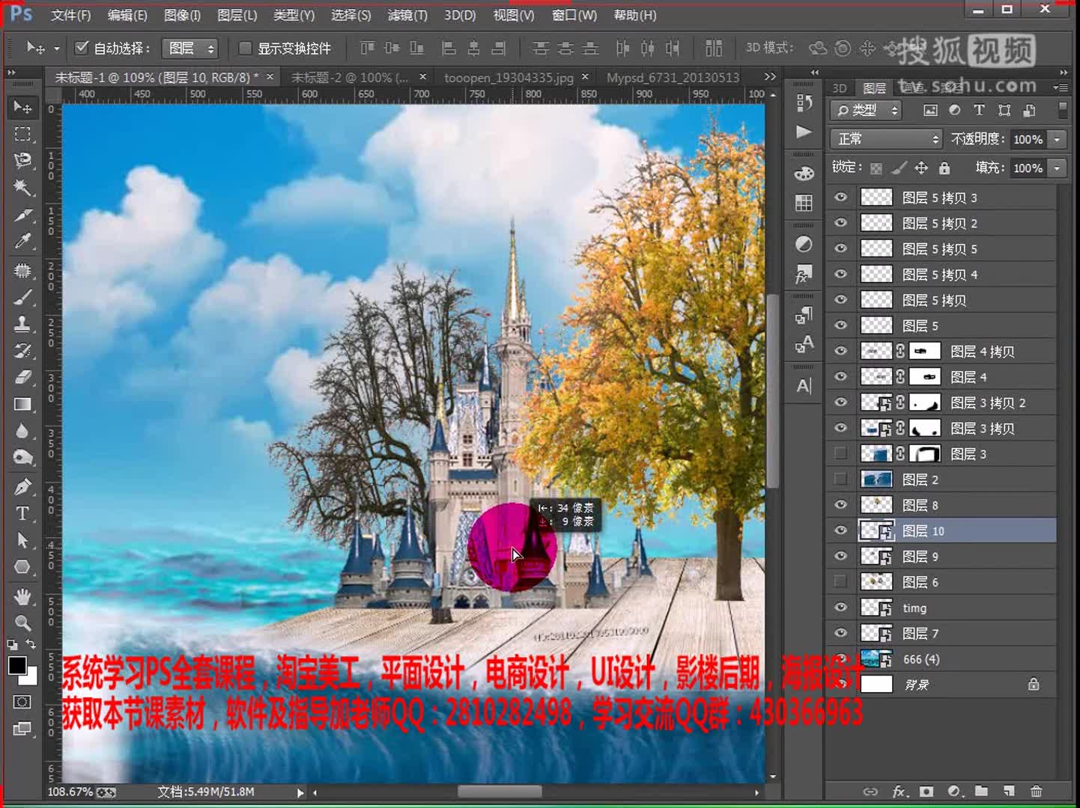Select layer 图层 4 拷贝

(942, 351)
